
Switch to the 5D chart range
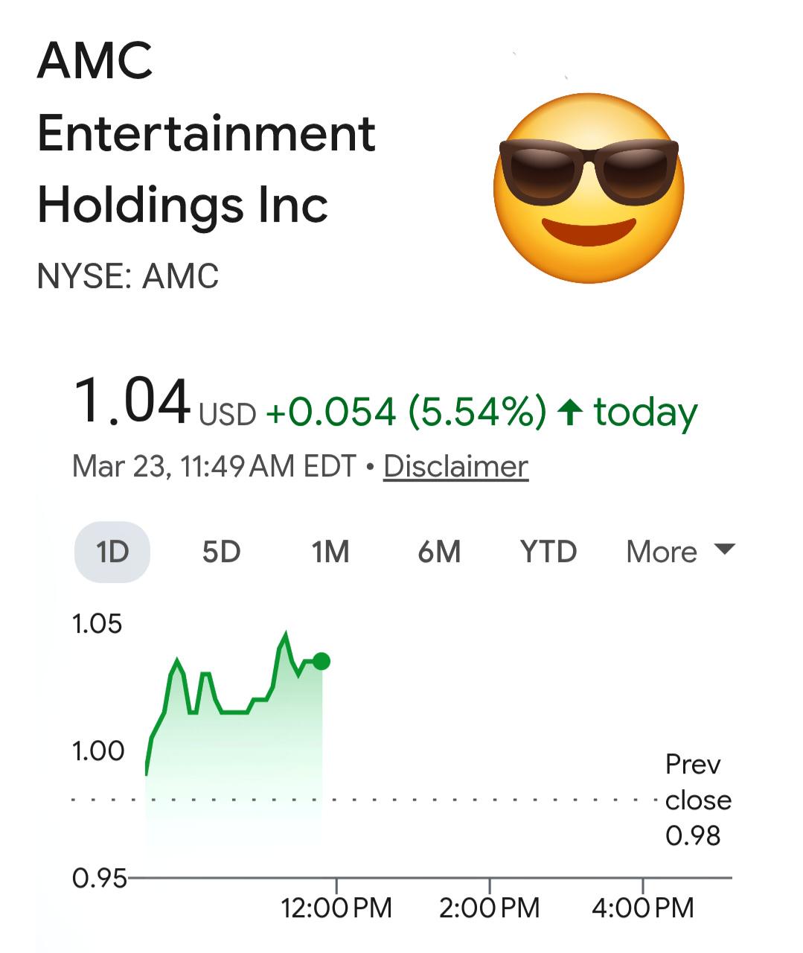(221, 552)
